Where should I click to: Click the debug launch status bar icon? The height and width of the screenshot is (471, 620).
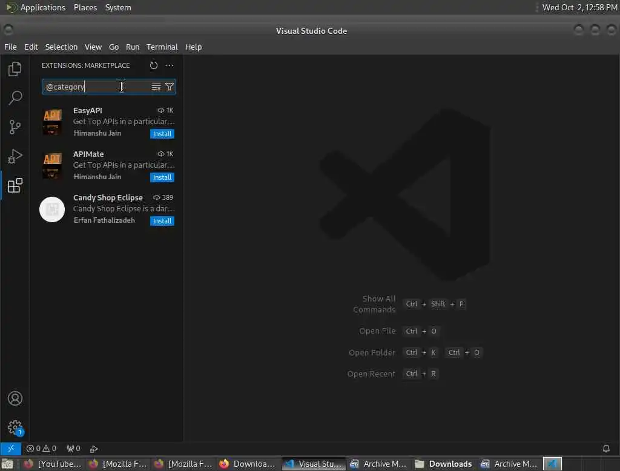tap(94, 449)
